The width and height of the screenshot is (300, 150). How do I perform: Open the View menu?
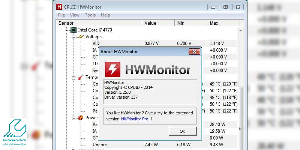pyautogui.click(x=75, y=15)
